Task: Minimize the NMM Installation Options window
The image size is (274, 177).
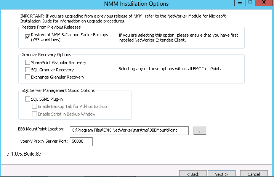Action: pos(240,3)
